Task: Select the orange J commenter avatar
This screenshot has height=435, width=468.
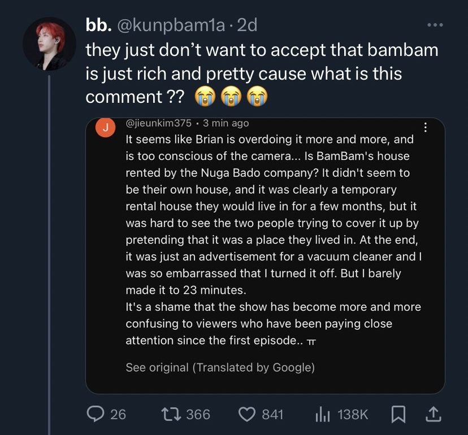Action: pyautogui.click(x=105, y=128)
